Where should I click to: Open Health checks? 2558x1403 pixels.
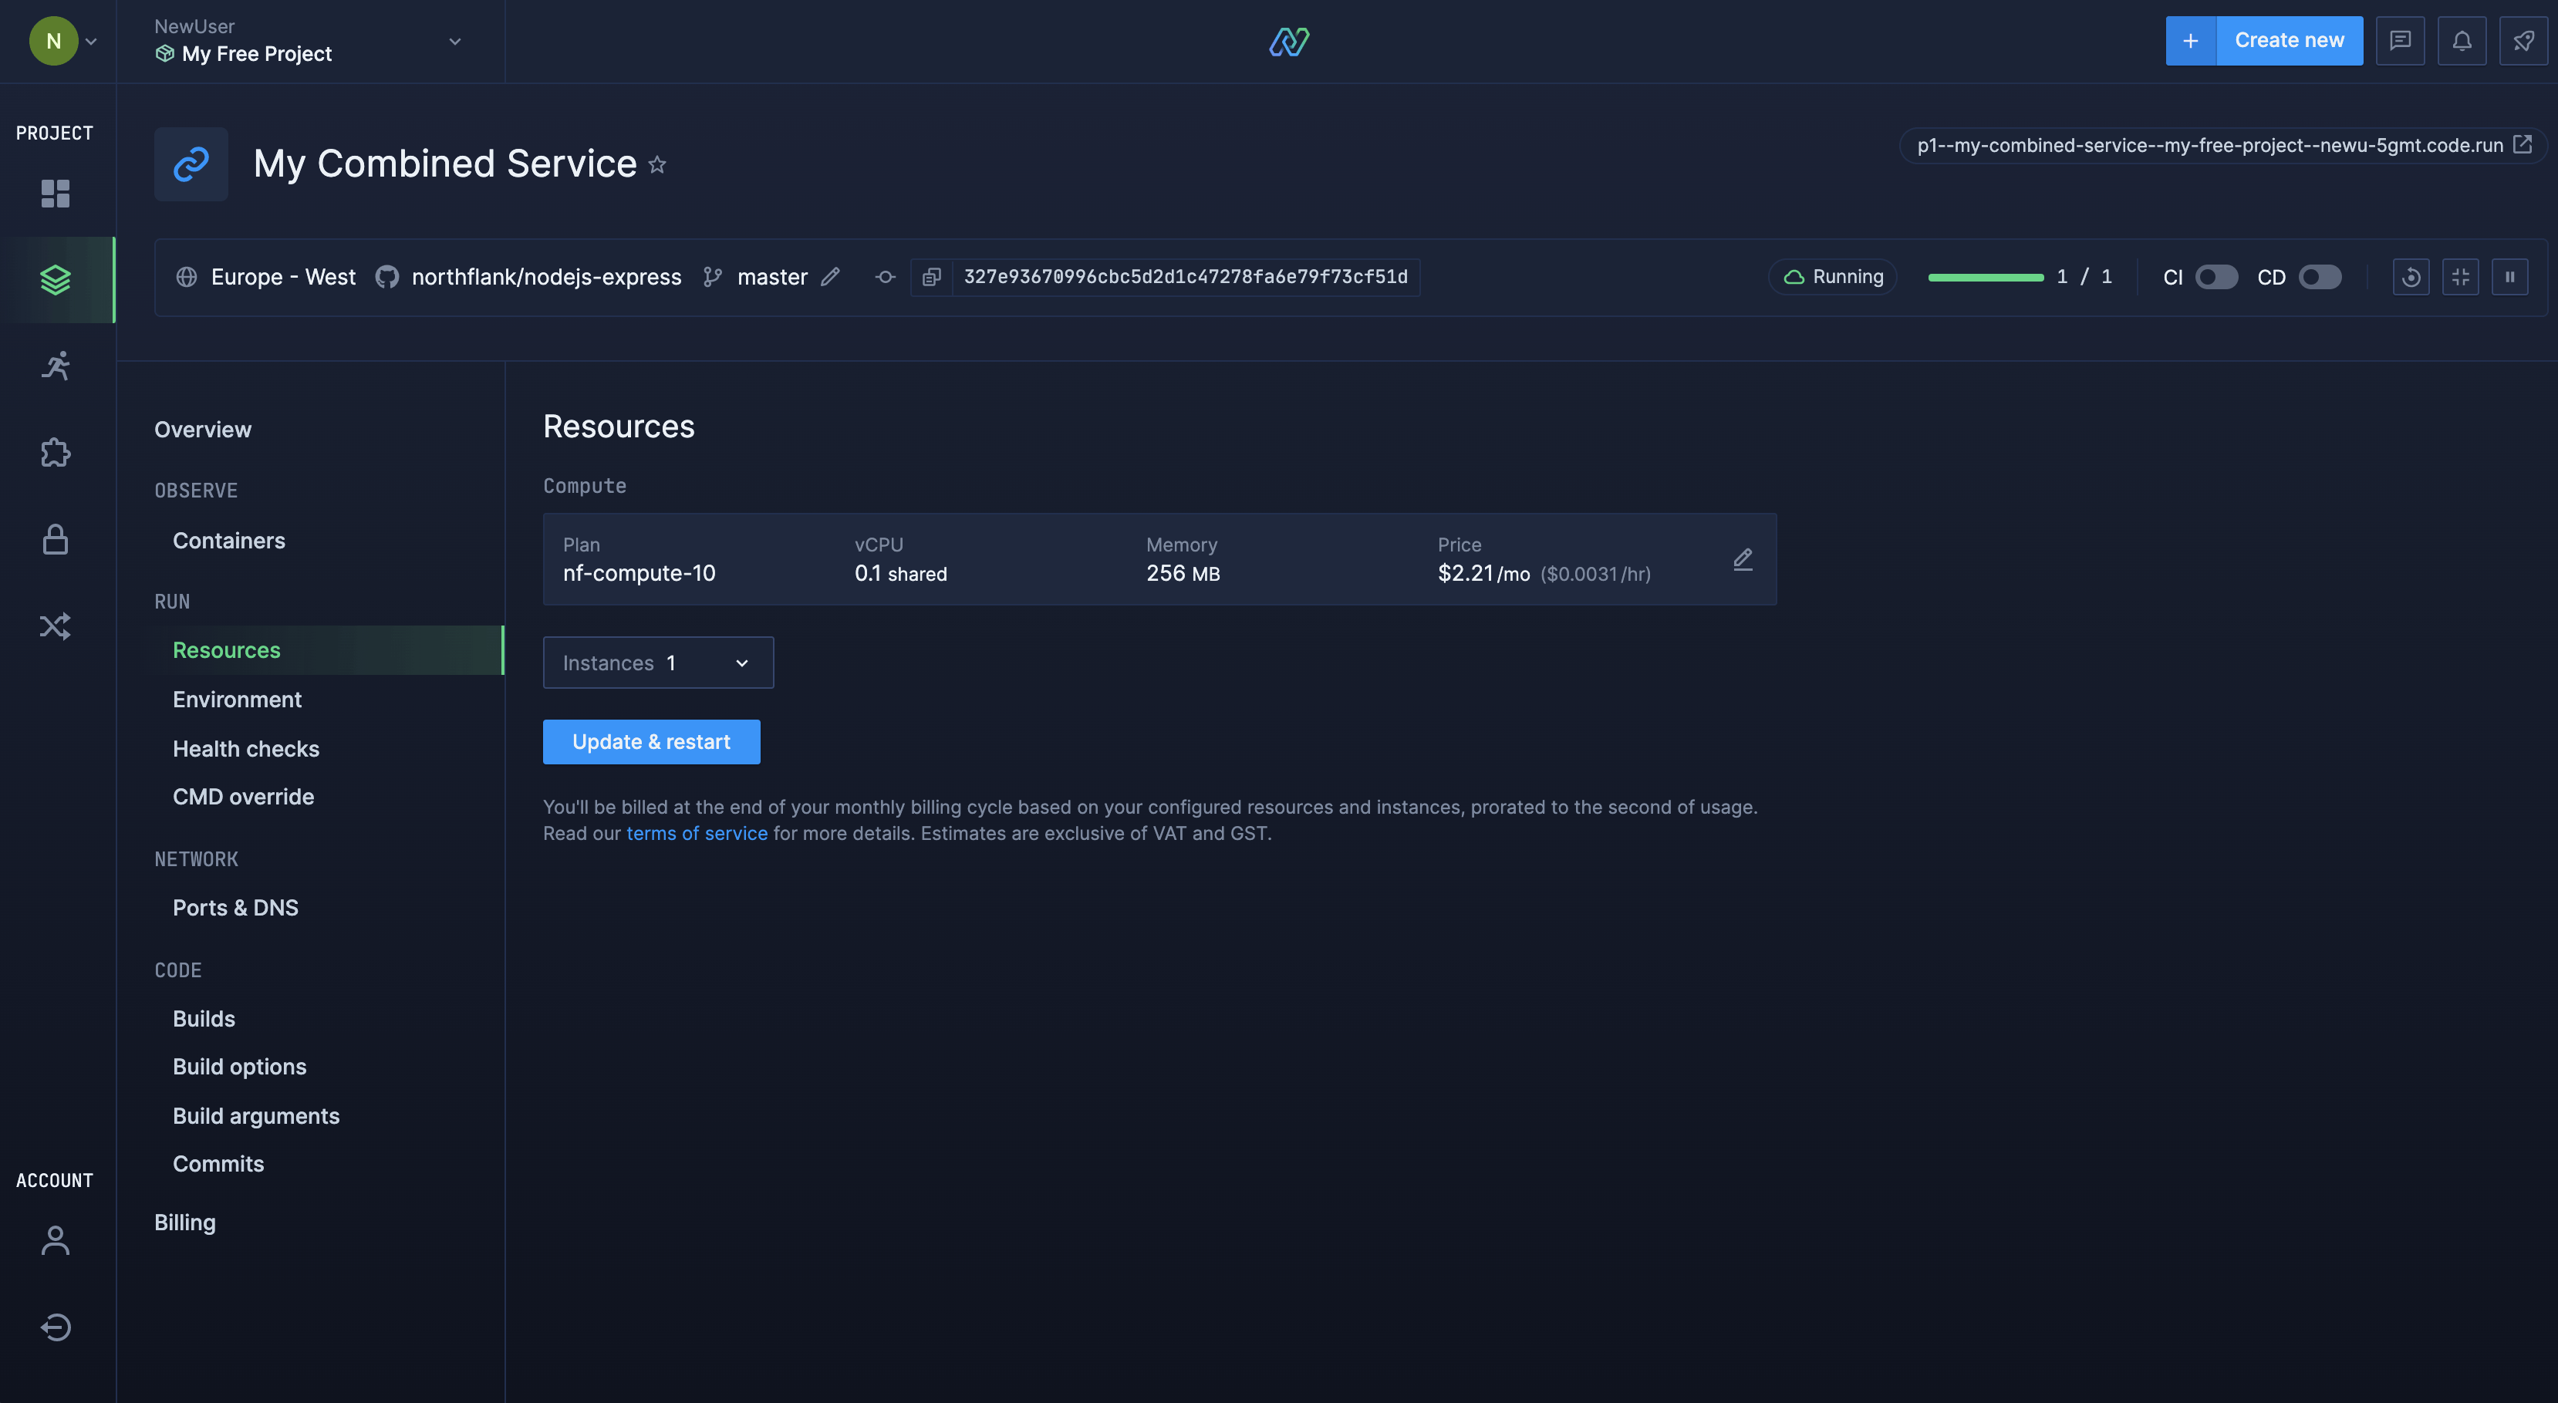coord(245,750)
